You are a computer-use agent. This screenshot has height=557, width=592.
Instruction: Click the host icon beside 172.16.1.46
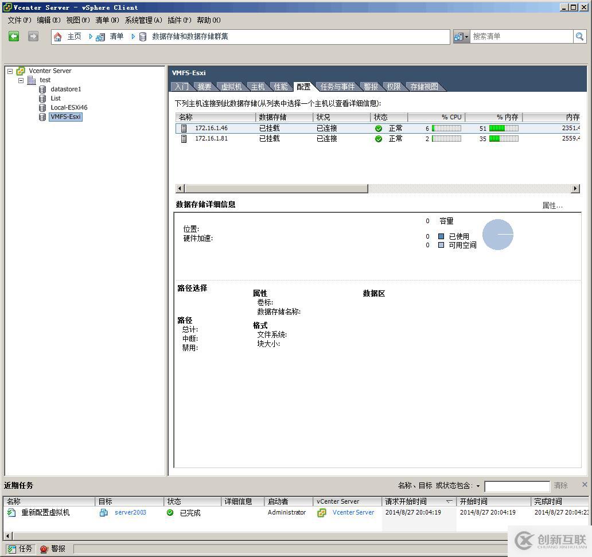click(x=182, y=128)
